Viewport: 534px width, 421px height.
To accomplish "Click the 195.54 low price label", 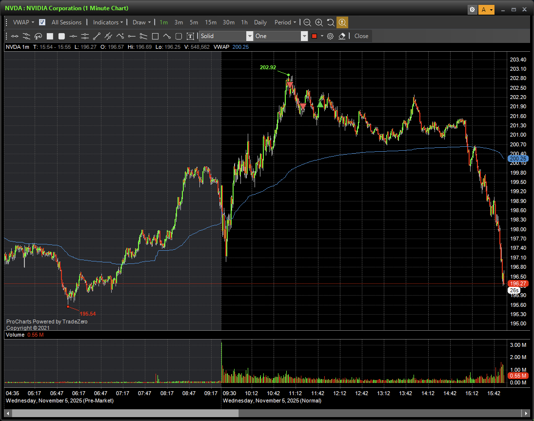I will [87, 314].
